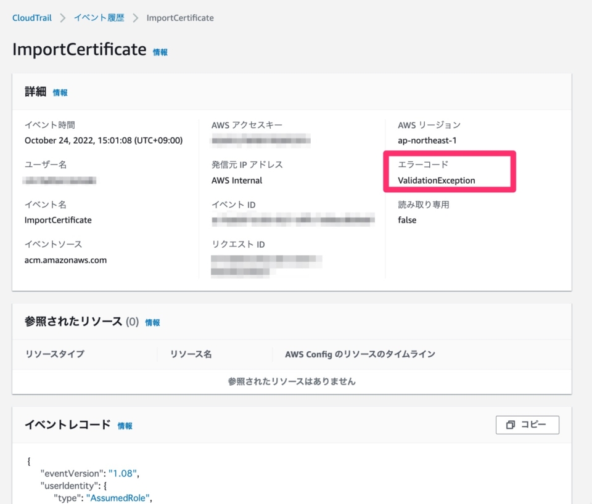The width and height of the screenshot is (592, 504).
Task: Click the 読み取り専用 value false
Action: (x=406, y=219)
